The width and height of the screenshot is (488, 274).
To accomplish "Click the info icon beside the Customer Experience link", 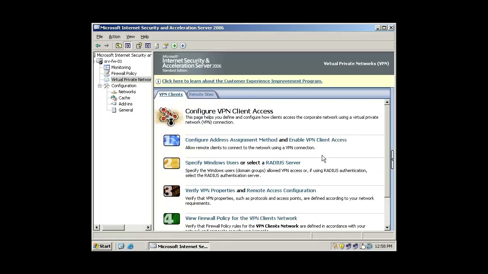I will [x=158, y=81].
